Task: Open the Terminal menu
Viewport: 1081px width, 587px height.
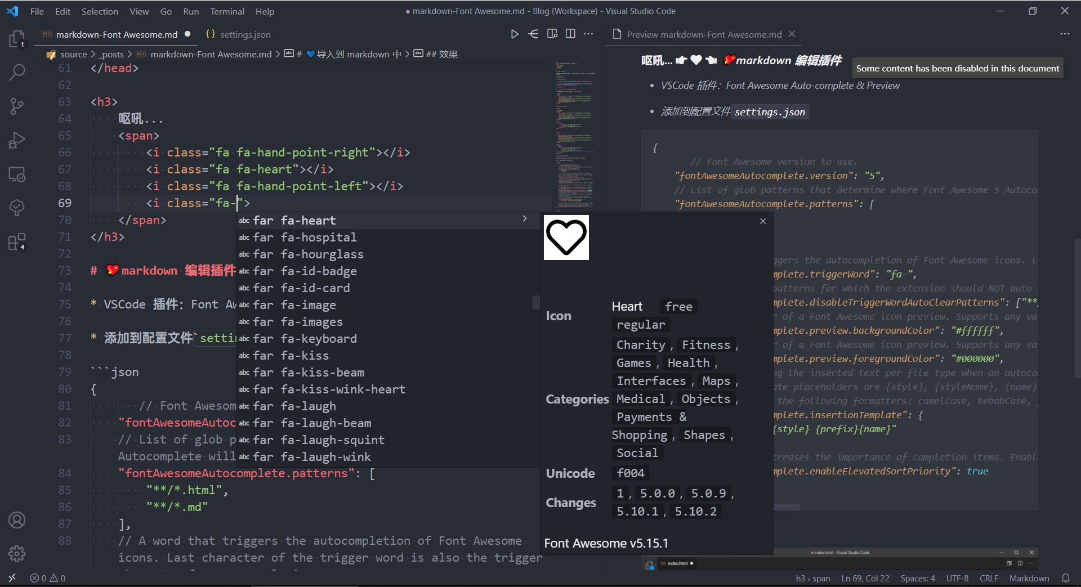Action: click(x=227, y=11)
